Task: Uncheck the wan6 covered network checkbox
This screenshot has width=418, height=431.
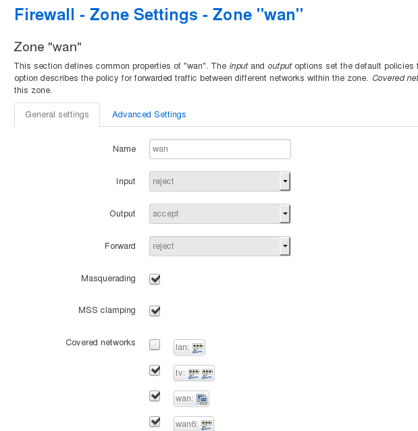Action: click(x=155, y=421)
